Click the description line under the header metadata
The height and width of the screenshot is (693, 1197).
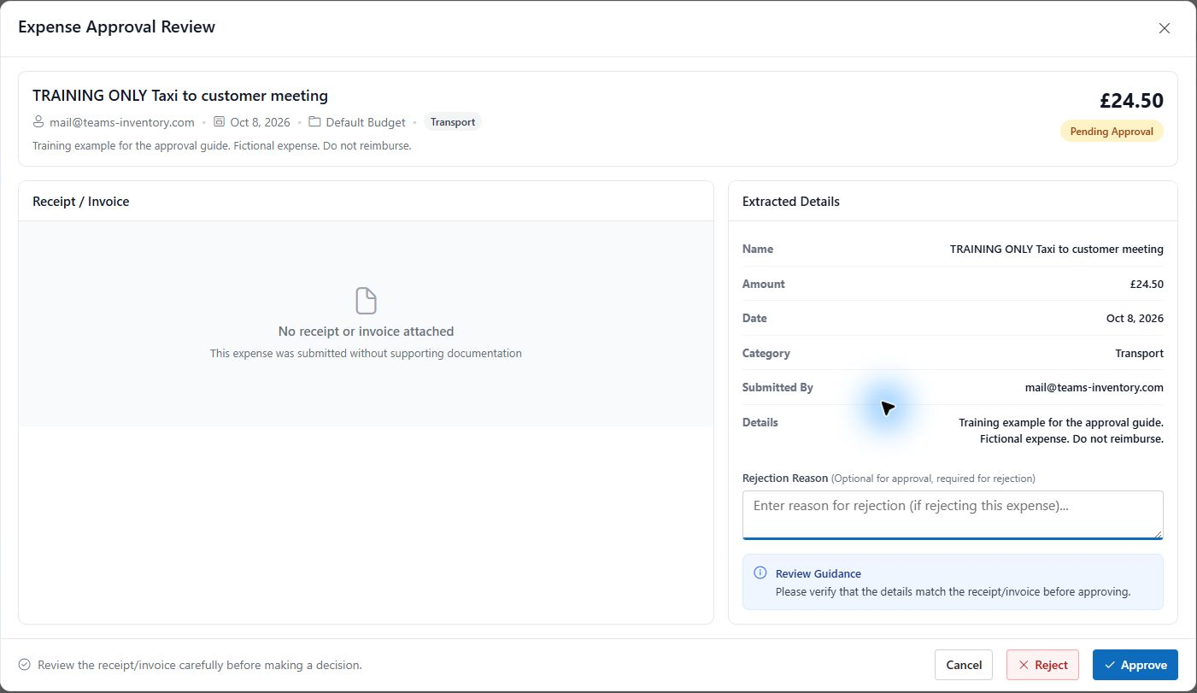(222, 146)
